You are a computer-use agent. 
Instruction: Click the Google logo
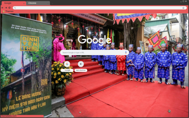[94, 40]
